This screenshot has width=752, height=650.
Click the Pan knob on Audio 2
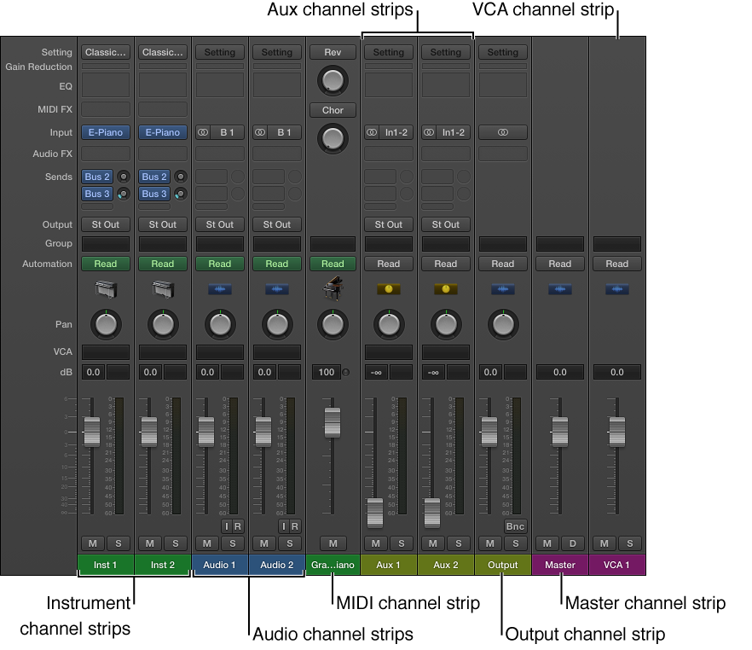pos(276,324)
